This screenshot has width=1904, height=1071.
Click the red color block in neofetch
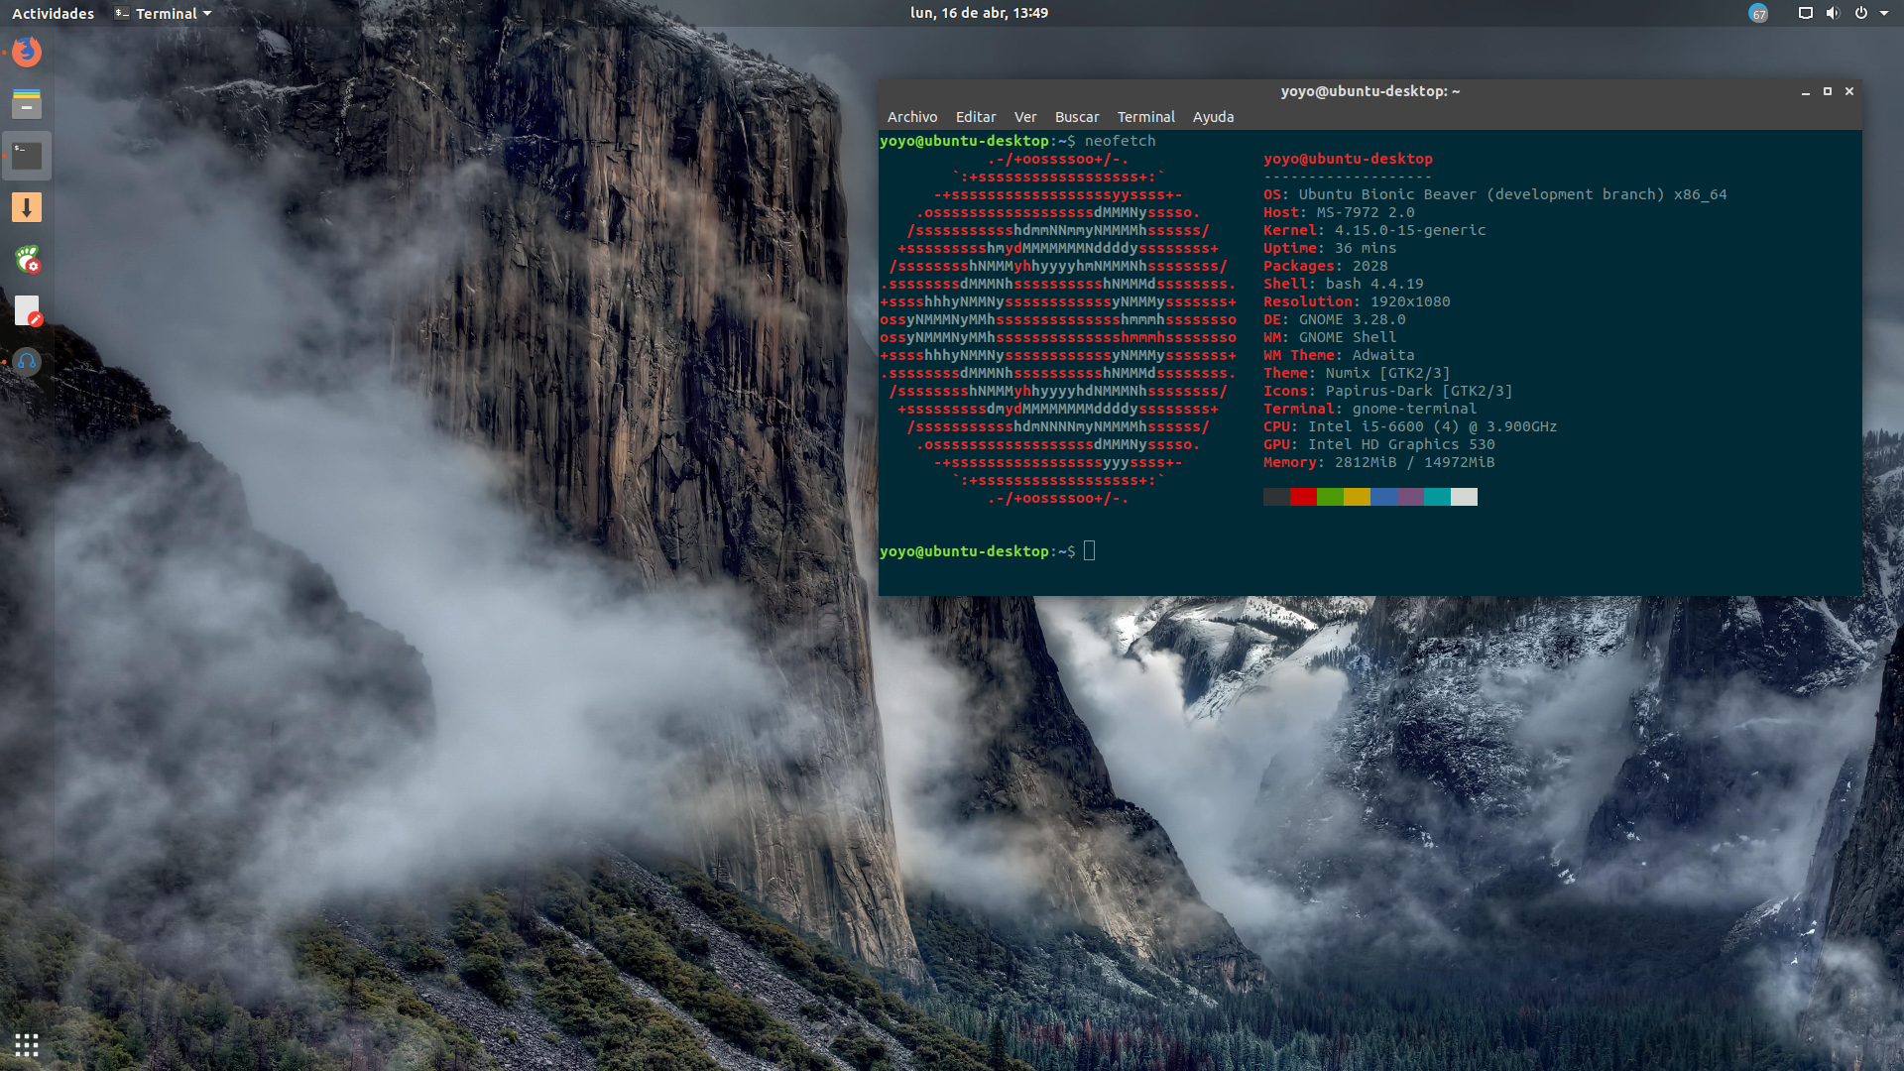[1303, 497]
